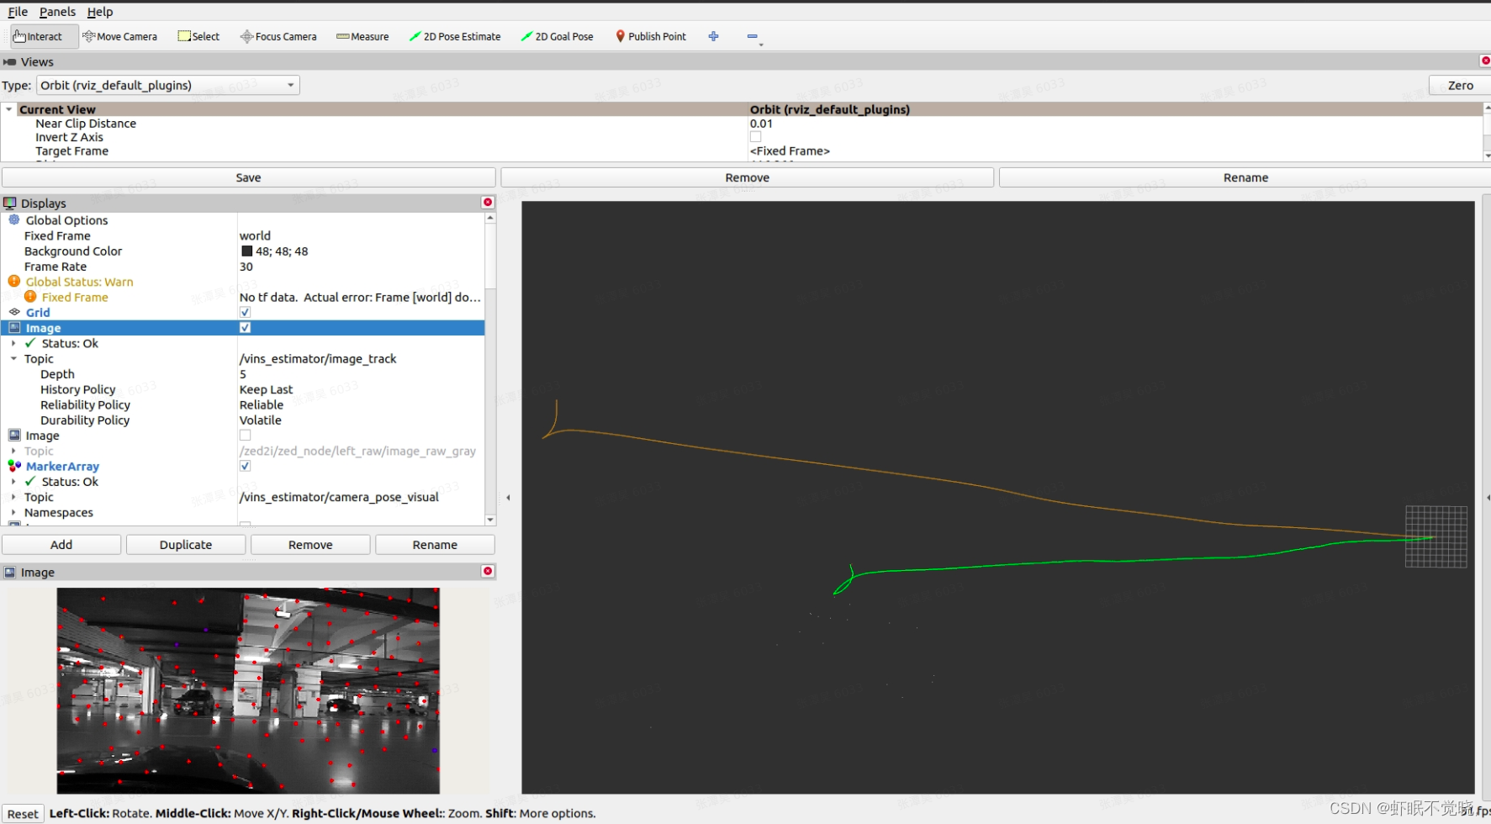Select the Interact tool

[44, 36]
